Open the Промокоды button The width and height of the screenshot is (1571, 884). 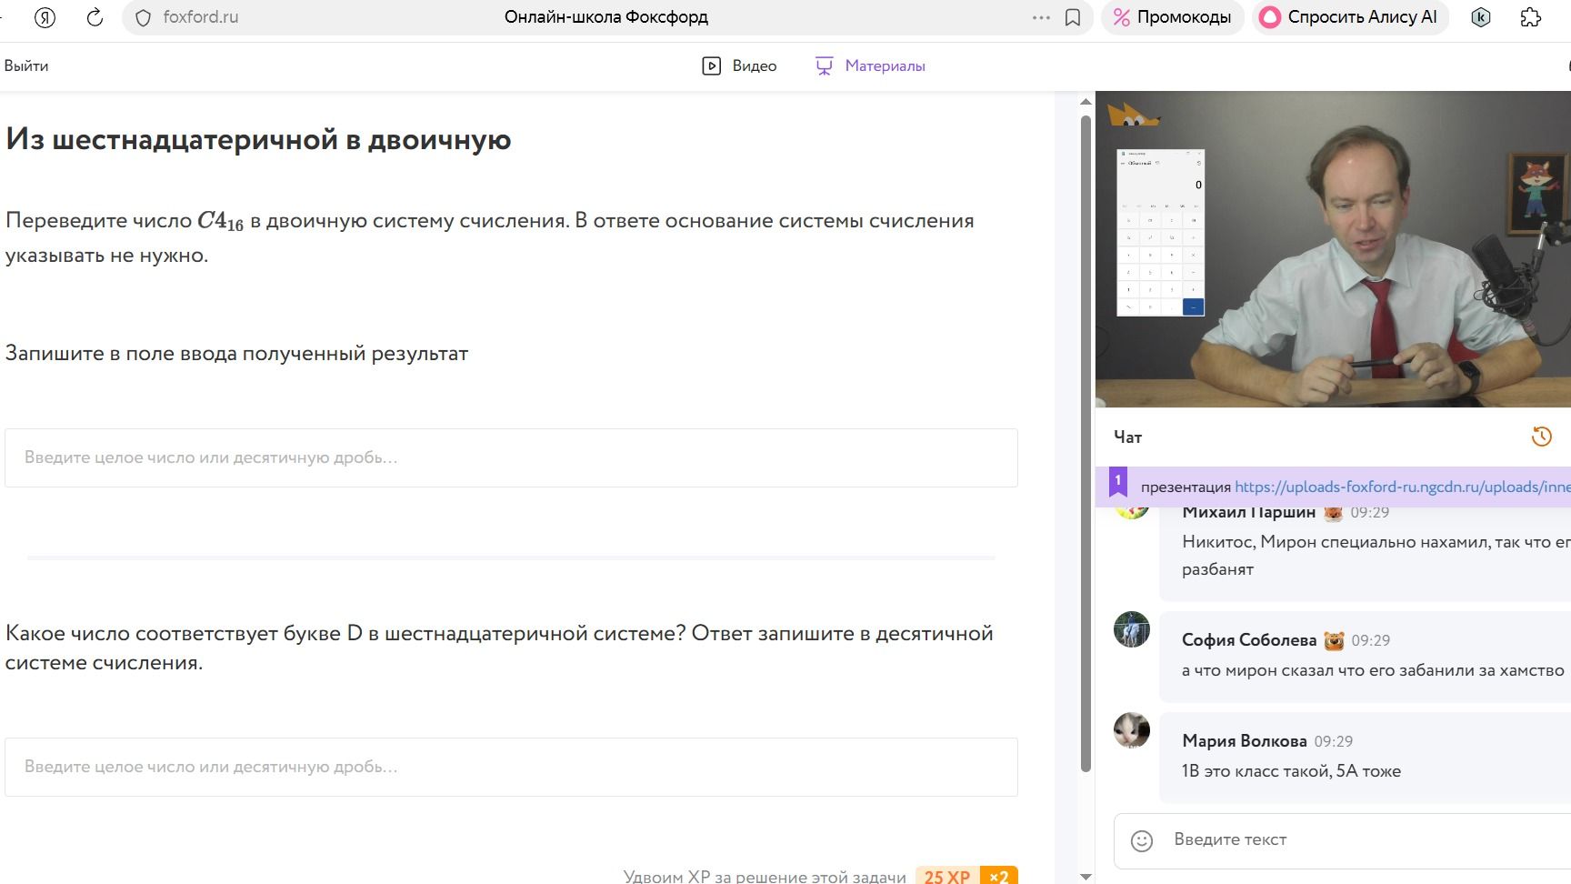[1172, 17]
